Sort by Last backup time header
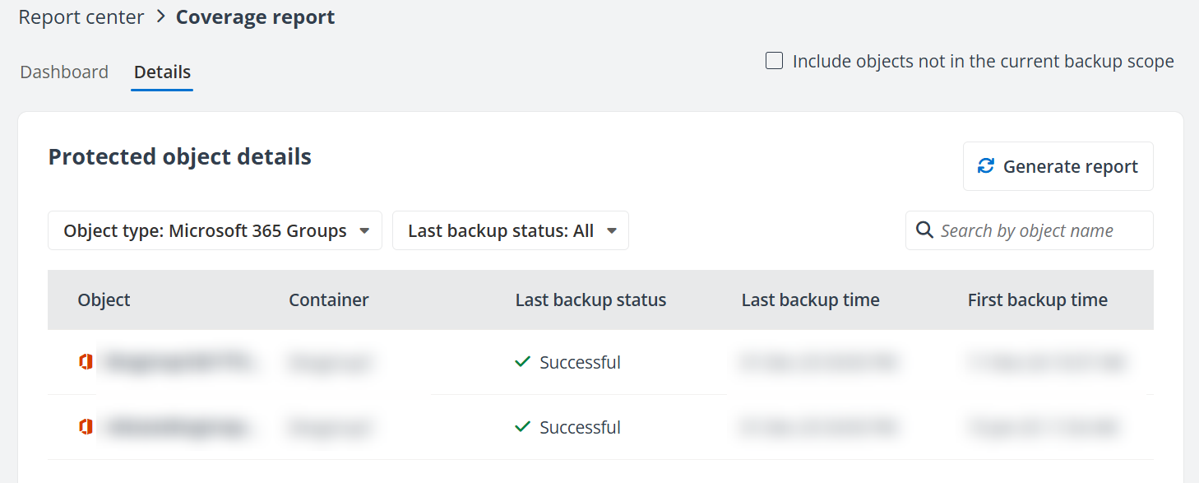Image resolution: width=1199 pixels, height=483 pixels. (810, 300)
